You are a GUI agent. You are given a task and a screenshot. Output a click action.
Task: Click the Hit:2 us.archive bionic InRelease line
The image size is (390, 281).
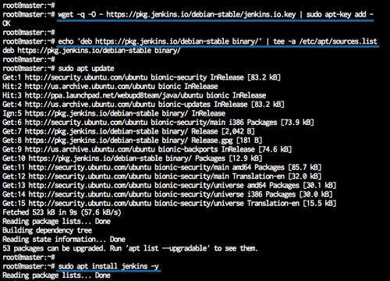coord(110,87)
